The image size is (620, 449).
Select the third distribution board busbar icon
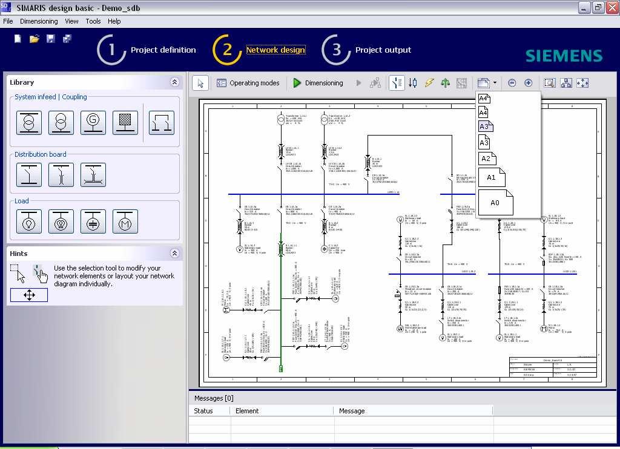pyautogui.click(x=93, y=174)
